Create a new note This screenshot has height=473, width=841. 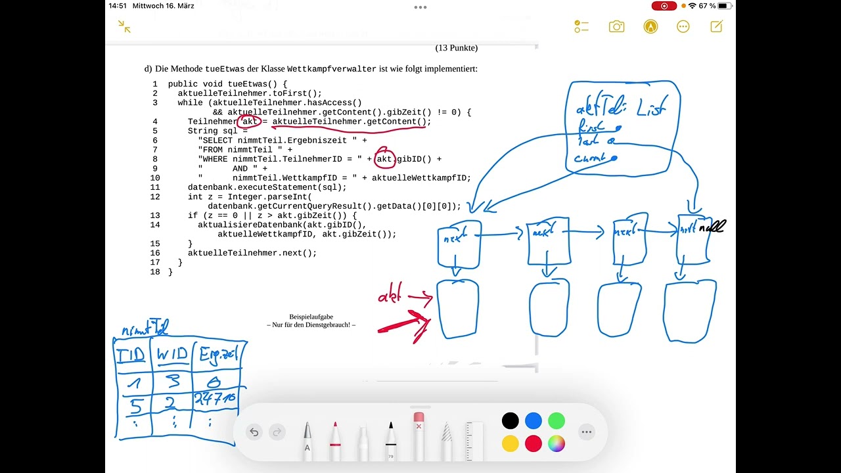(717, 26)
